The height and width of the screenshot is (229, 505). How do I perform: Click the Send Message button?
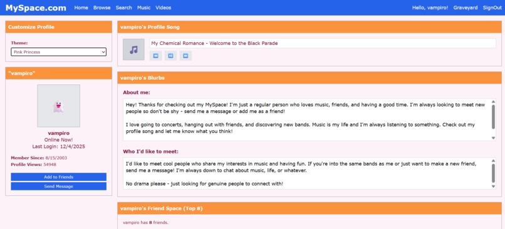[x=59, y=187]
